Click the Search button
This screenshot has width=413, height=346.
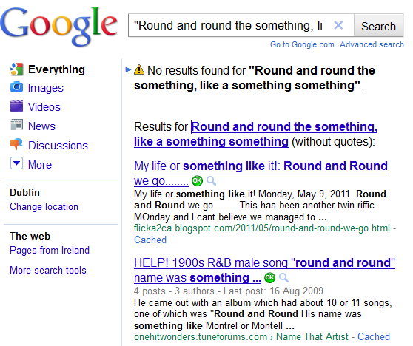(378, 26)
